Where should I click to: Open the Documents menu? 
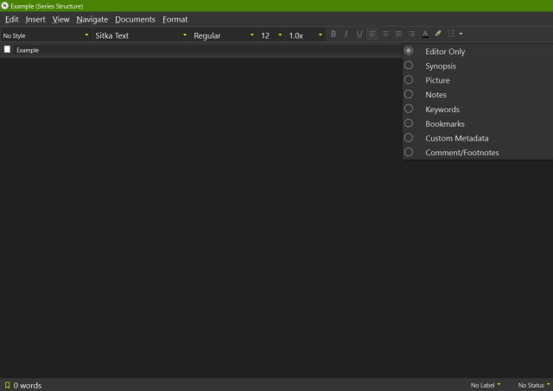click(x=135, y=19)
